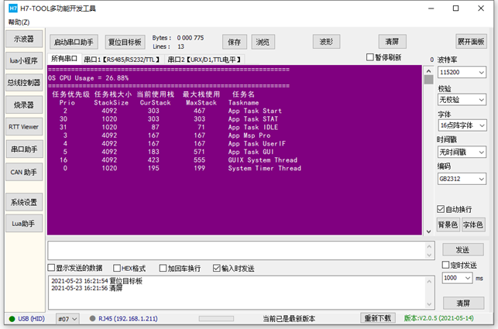Toggle the 自动换行 checkbox
The height and width of the screenshot is (329, 498).
441,209
